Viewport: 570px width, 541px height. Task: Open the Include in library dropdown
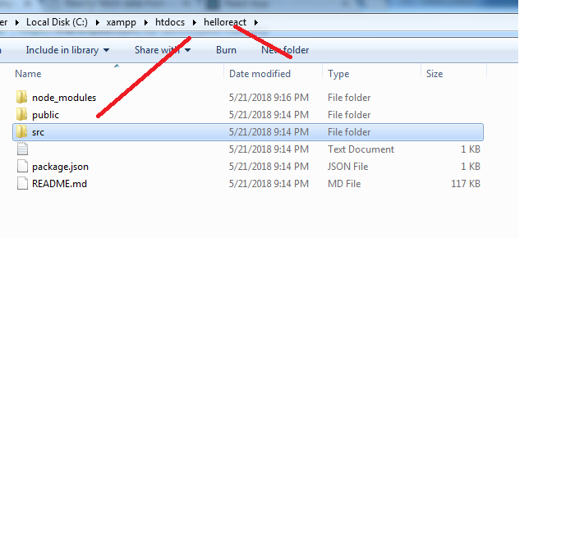coord(67,50)
